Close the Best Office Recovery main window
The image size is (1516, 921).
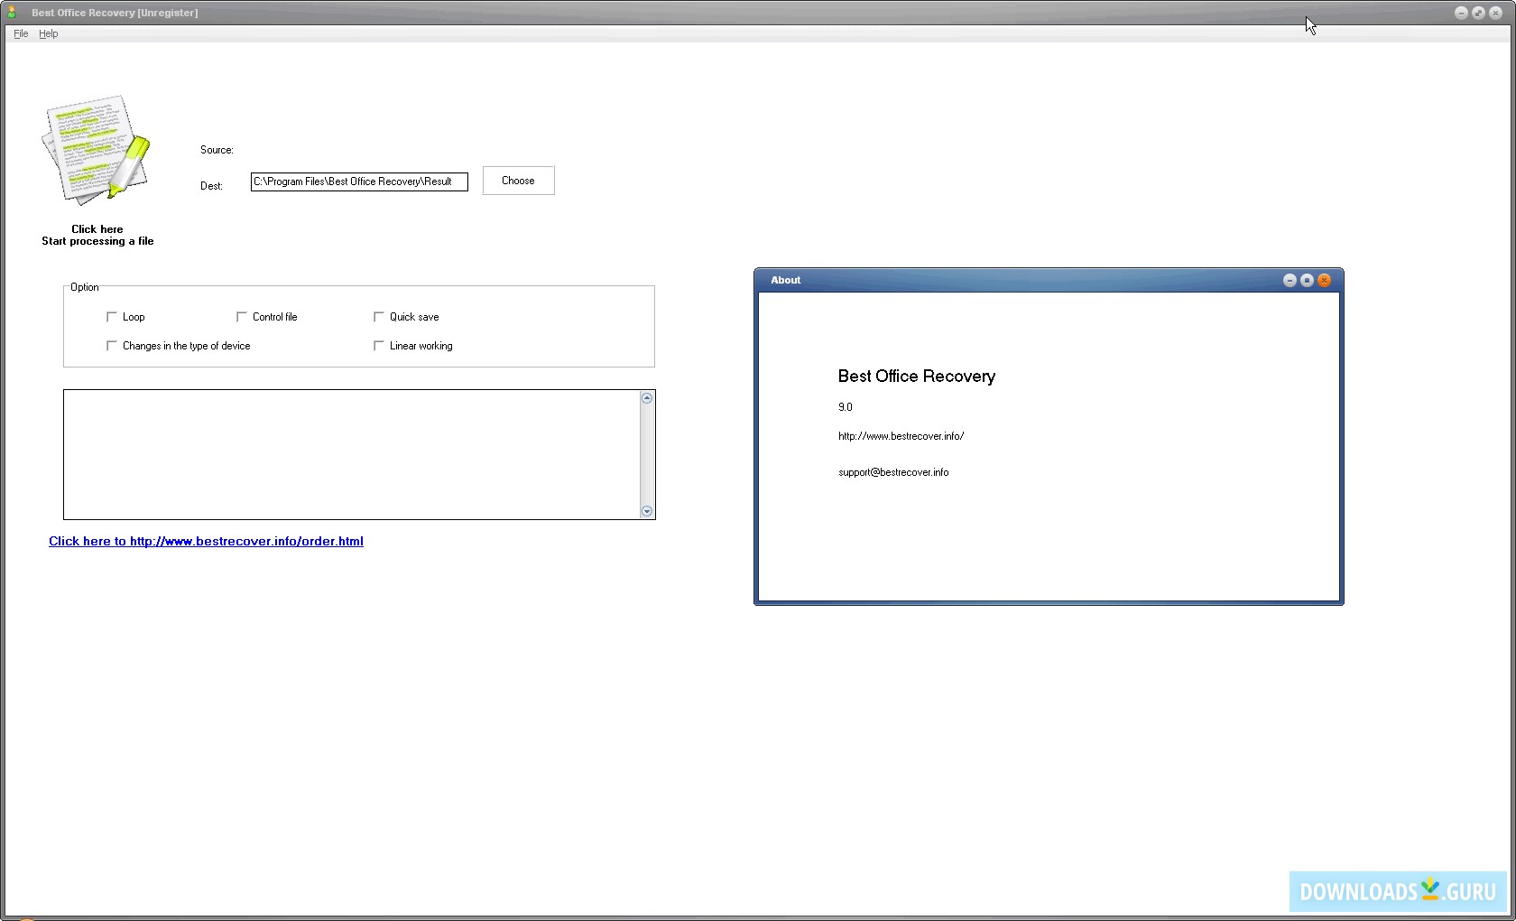click(1495, 13)
